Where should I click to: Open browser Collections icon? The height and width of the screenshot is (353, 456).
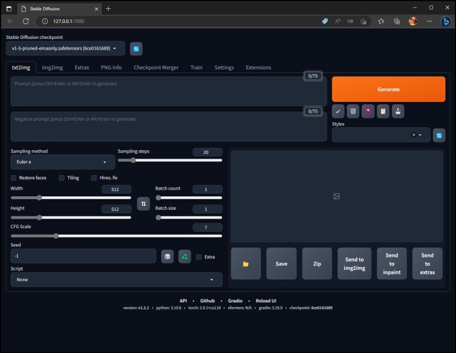[x=396, y=21]
